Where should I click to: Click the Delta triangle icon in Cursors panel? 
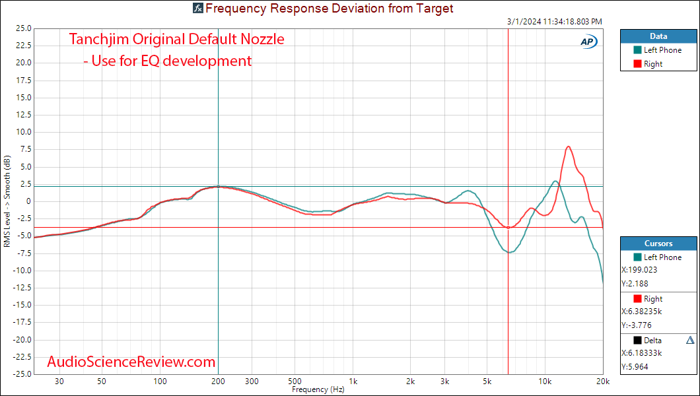pos(689,341)
